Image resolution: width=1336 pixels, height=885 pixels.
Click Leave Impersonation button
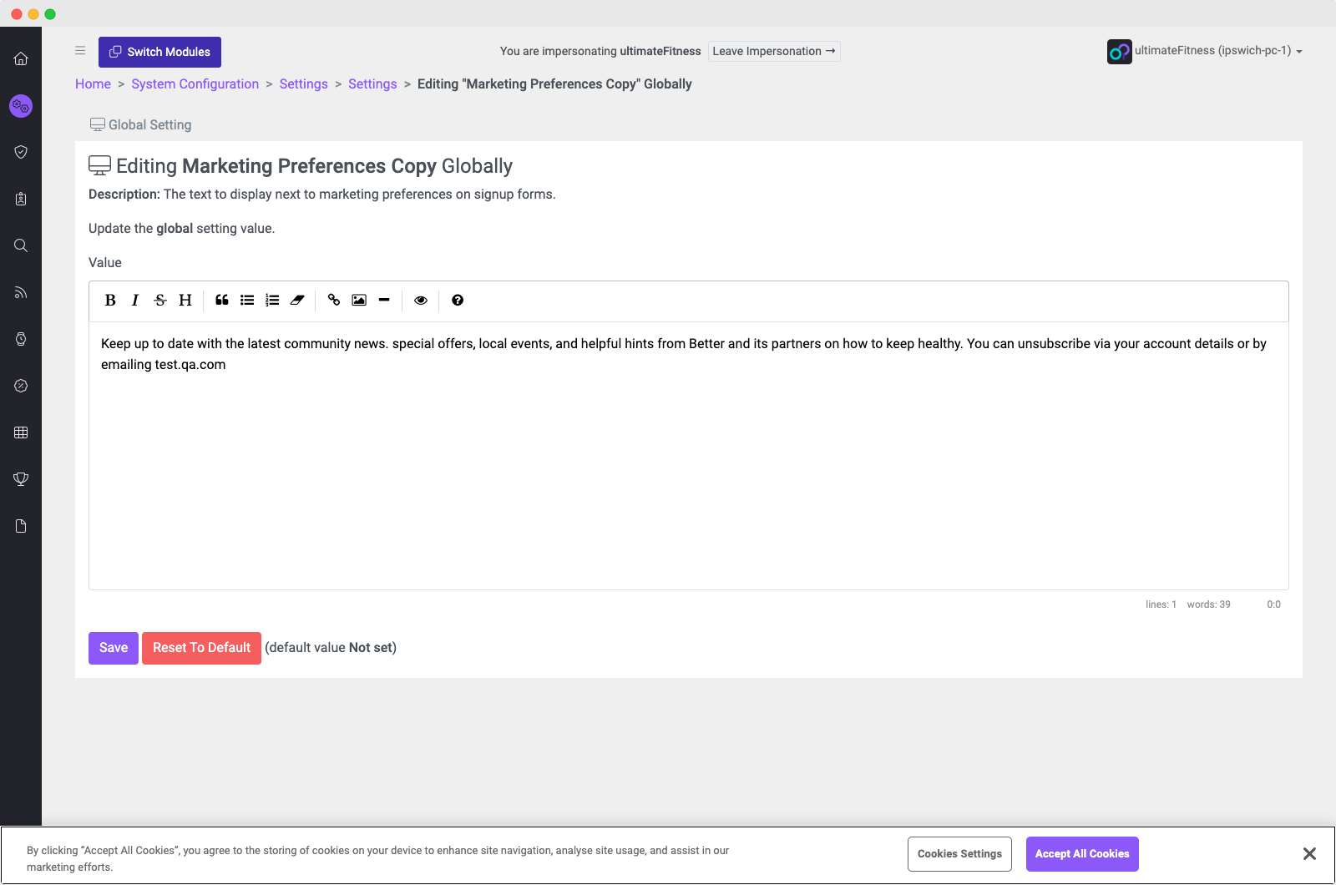(774, 51)
